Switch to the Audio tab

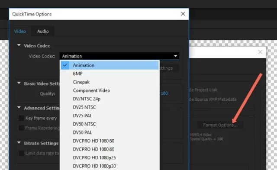pos(43,32)
